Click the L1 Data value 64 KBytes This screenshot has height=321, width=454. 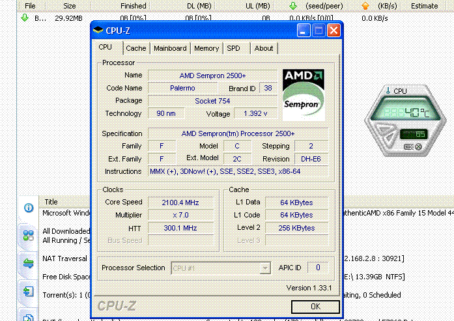(296, 202)
